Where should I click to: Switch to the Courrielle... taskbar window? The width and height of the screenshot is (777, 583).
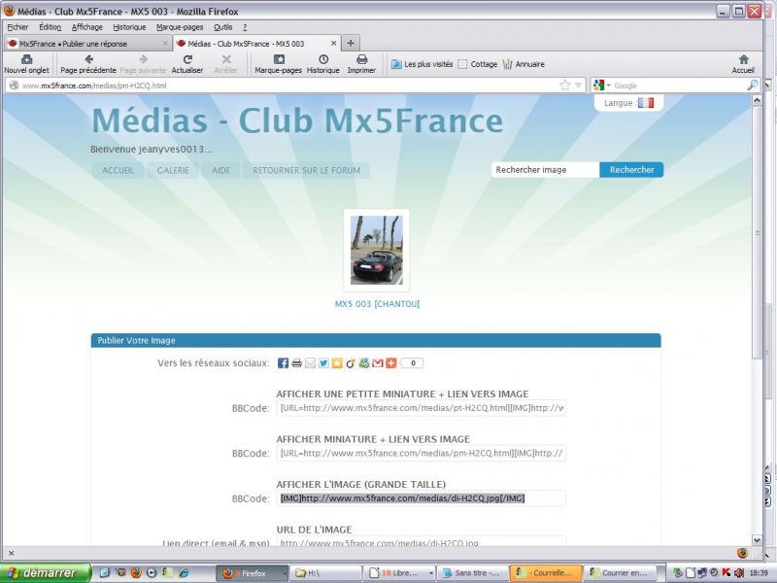(x=546, y=573)
